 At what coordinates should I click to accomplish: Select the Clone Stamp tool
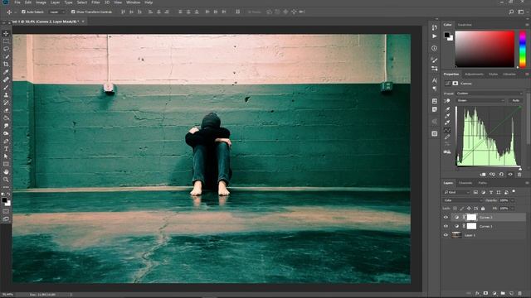point(6,95)
